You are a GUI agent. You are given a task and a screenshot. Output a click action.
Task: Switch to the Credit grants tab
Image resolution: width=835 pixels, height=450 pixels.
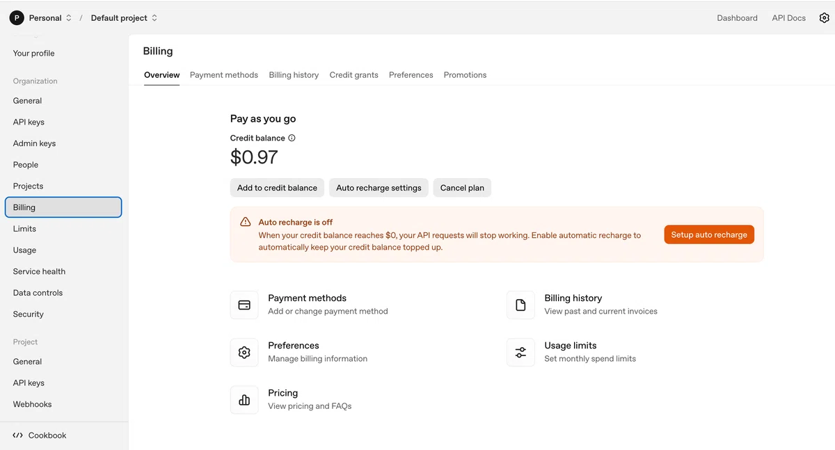coord(353,75)
